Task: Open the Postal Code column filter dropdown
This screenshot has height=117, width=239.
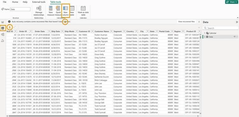Action: (172, 31)
